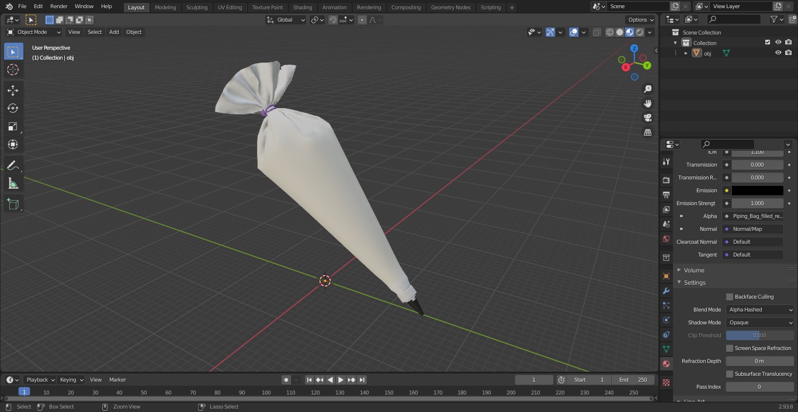The image size is (798, 412).
Task: Select the Cursor tool in toolbar
Action: coord(13,70)
